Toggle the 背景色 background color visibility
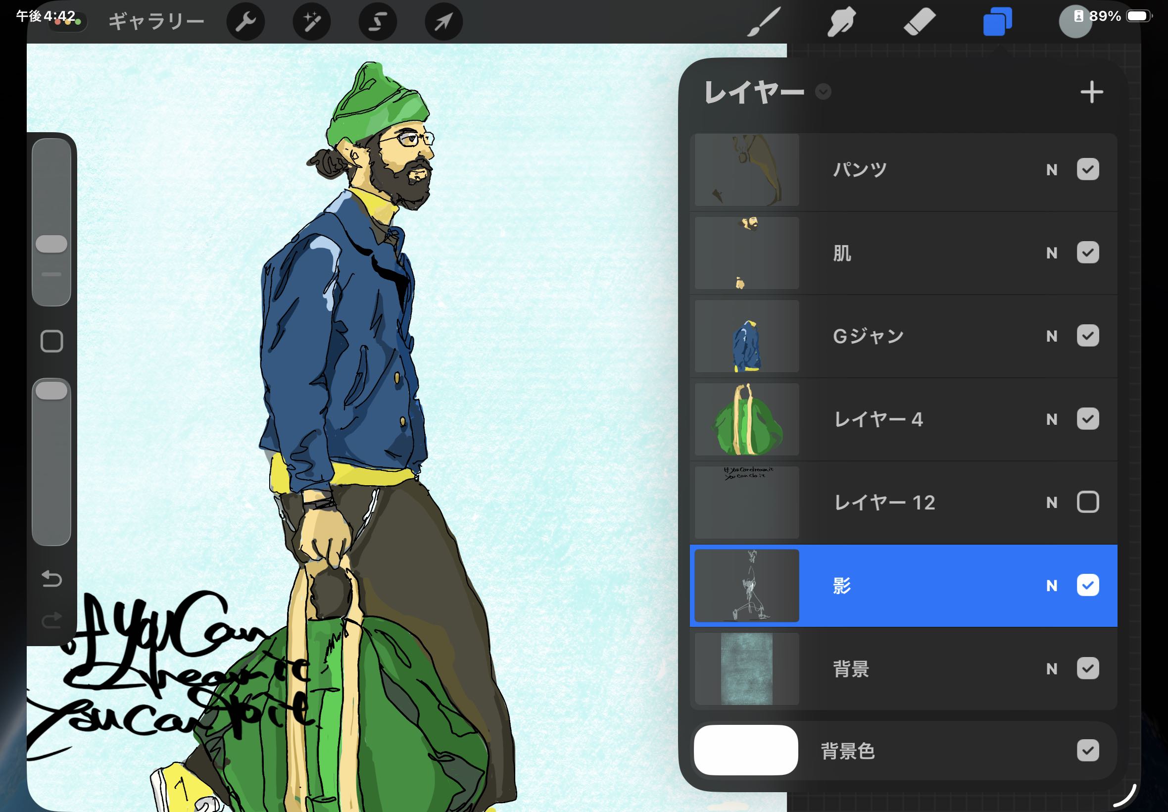The image size is (1168, 812). (x=1088, y=751)
